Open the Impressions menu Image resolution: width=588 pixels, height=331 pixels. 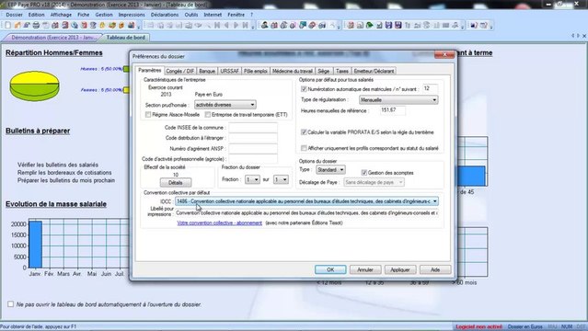click(x=132, y=15)
